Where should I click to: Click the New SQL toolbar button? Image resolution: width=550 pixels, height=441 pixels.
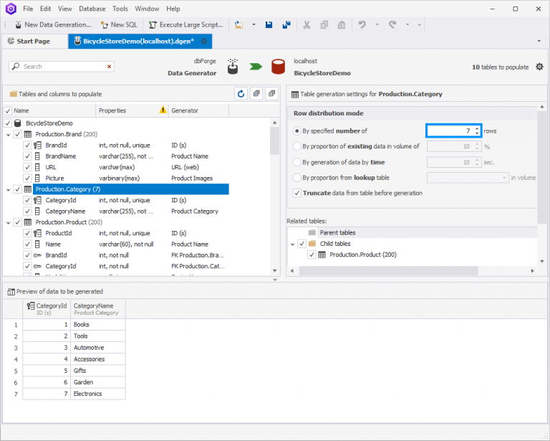[117, 24]
